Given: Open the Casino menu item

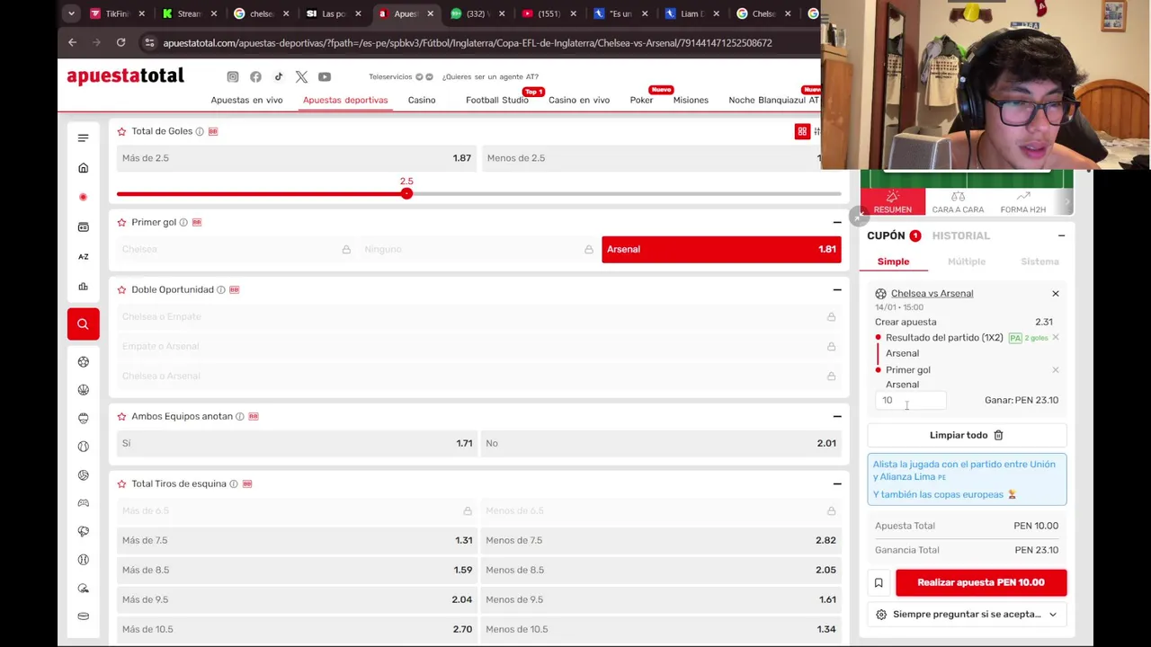Looking at the screenshot, I should pos(422,100).
